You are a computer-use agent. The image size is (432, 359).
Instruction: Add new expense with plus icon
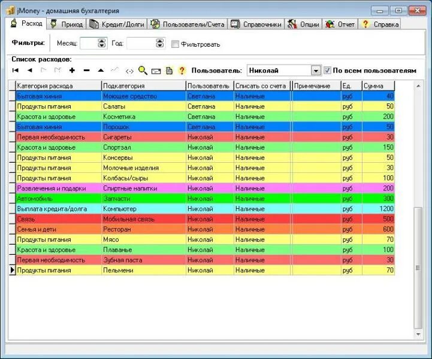(72, 71)
